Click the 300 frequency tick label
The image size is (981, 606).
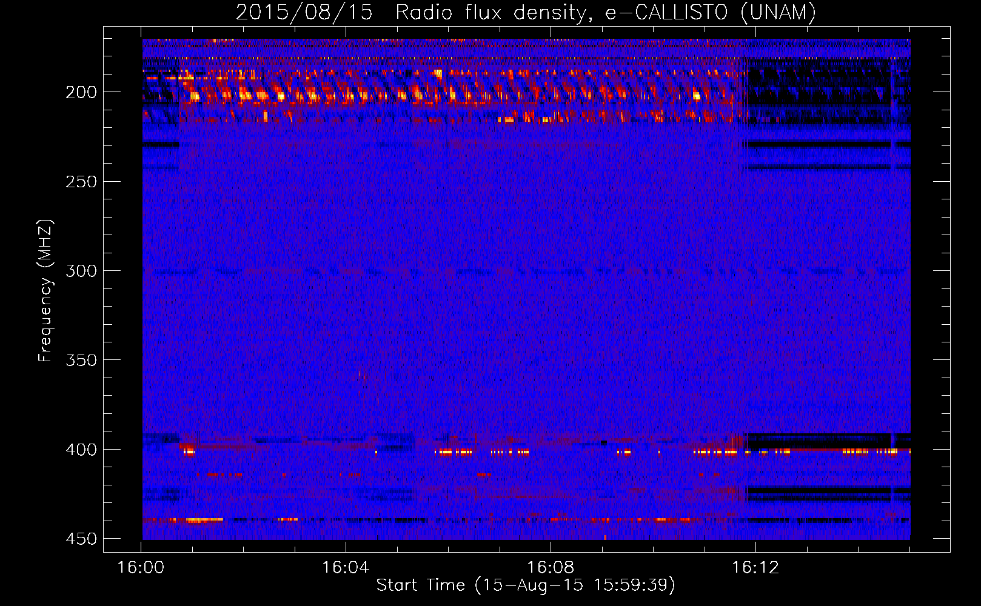(x=81, y=271)
